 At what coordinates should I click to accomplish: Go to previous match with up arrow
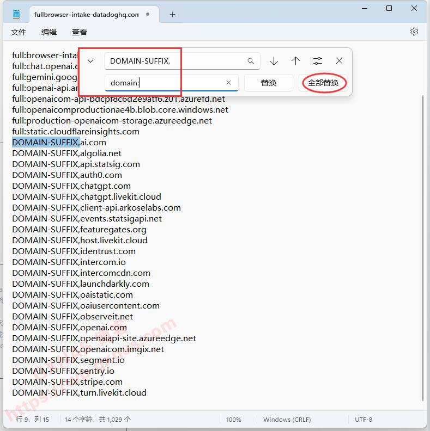tap(295, 61)
